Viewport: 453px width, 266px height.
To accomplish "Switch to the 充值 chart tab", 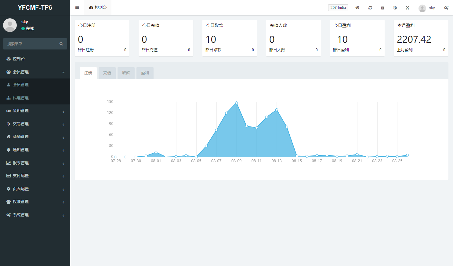I will point(107,73).
